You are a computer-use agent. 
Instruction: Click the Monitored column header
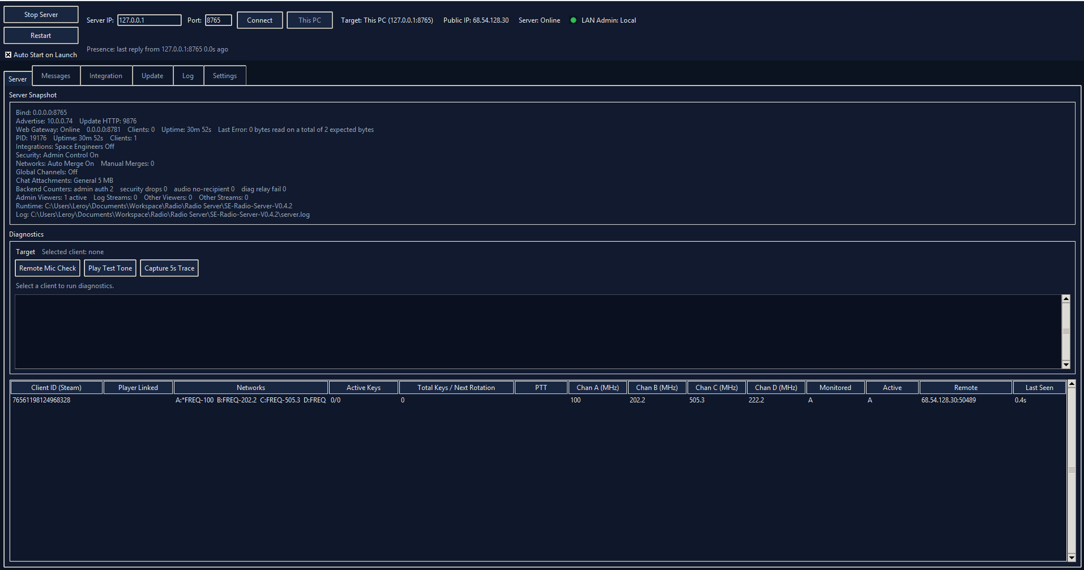[835, 388]
